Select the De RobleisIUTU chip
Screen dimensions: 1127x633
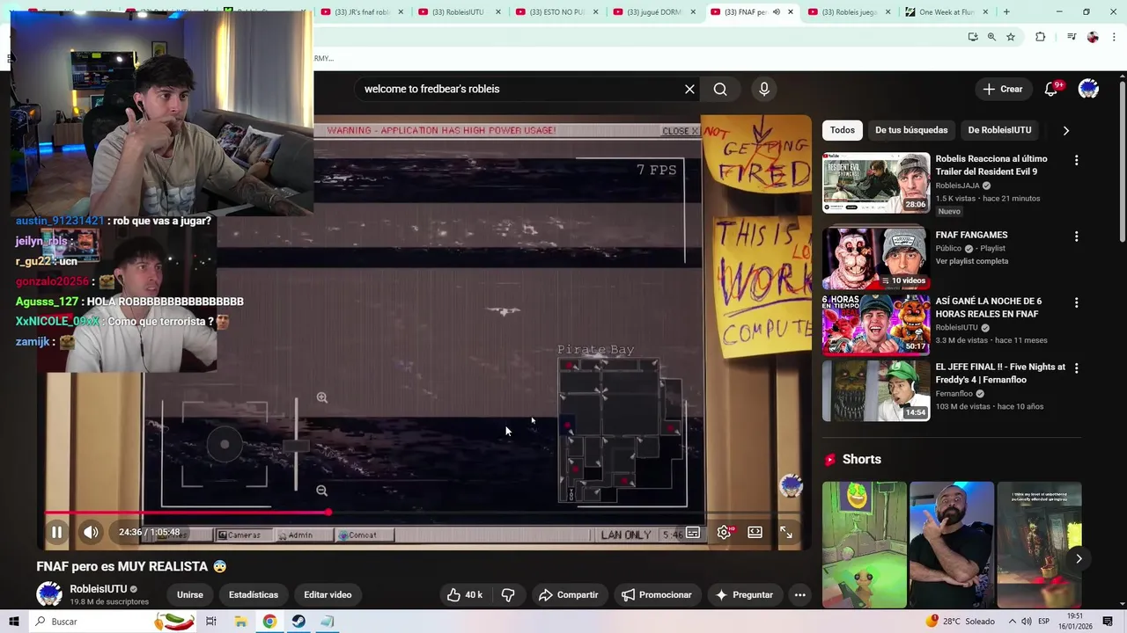pos(999,130)
